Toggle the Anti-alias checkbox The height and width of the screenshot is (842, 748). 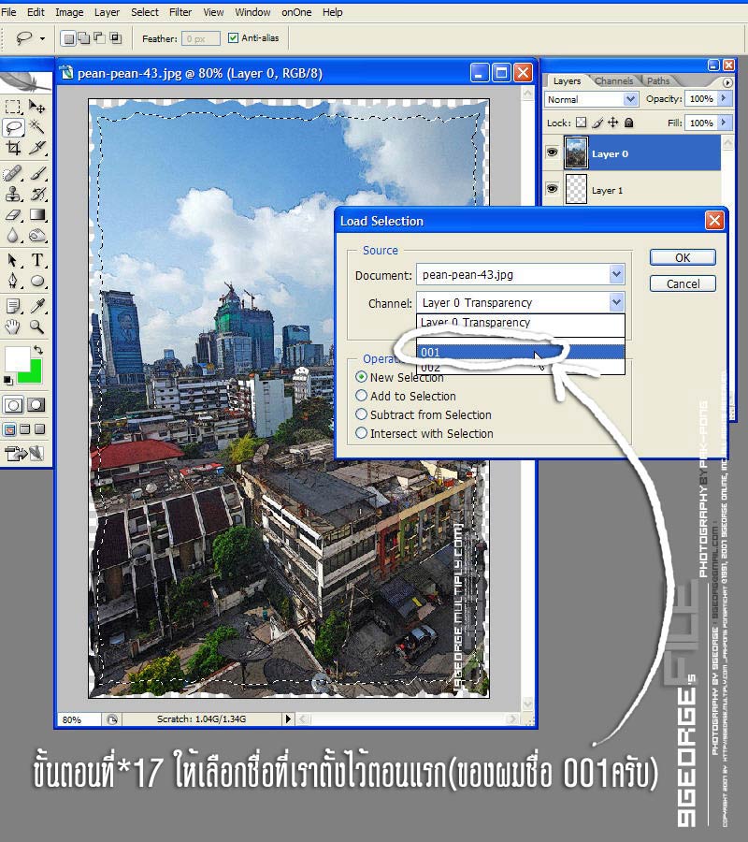pos(233,37)
